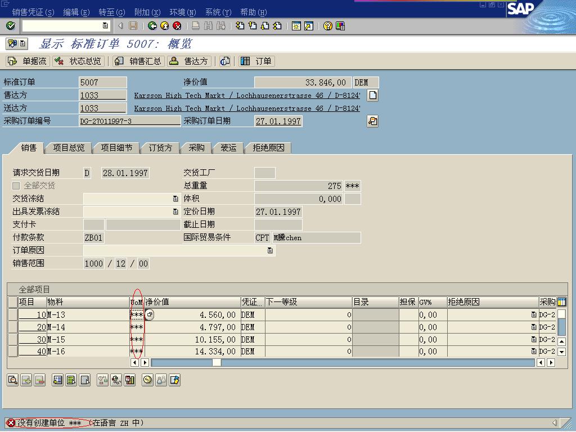Viewport: 576px width, 432px height.
Task: Click the item details magnifier icon below table
Action: pyautogui.click(x=12, y=380)
